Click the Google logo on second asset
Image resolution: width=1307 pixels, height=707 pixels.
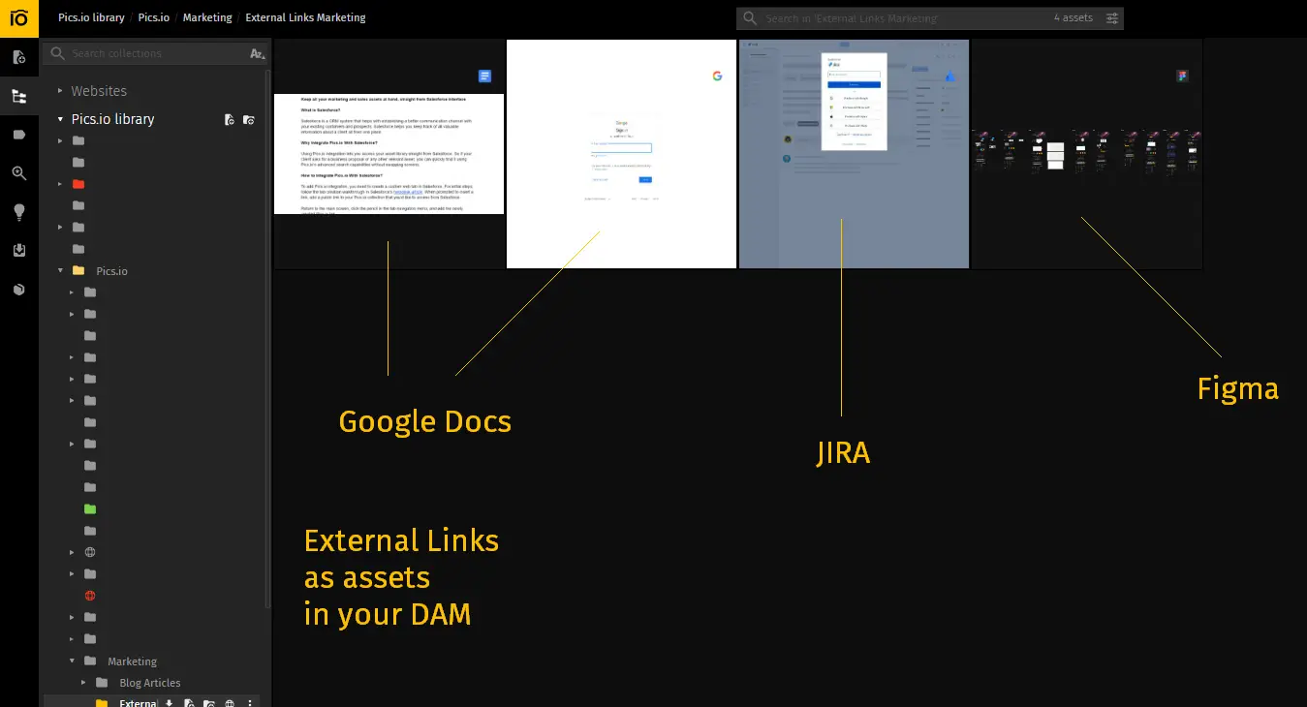718,76
